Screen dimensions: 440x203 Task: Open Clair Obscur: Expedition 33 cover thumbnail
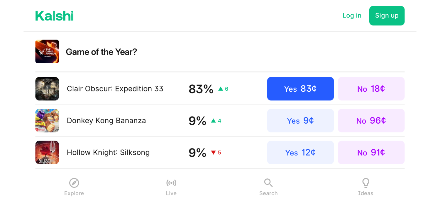[x=47, y=89]
